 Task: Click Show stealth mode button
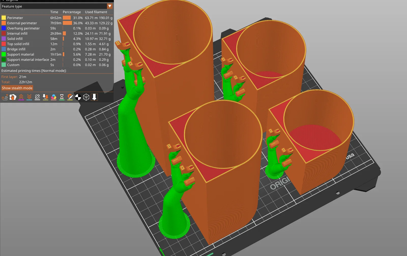[x=17, y=88]
